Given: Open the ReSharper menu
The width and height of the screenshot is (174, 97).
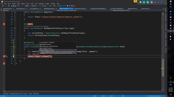Looking at the screenshot, I should point(41,4).
